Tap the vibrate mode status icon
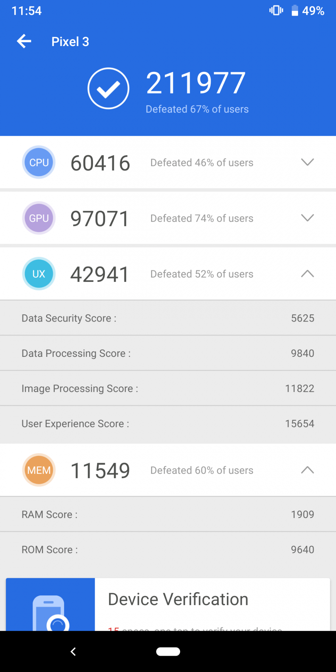The width and height of the screenshot is (336, 672). [276, 11]
